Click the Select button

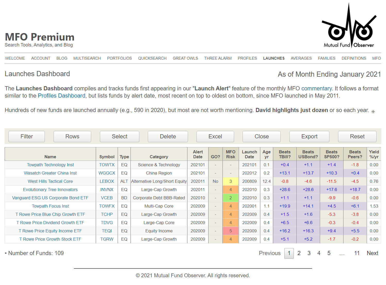click(119, 137)
